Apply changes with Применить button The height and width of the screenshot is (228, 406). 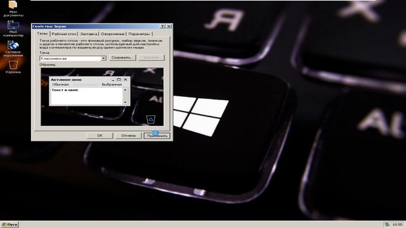tap(157, 136)
